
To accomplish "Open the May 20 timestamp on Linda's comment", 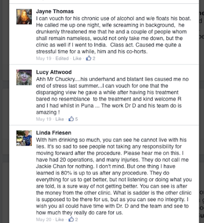I will 43,220.
